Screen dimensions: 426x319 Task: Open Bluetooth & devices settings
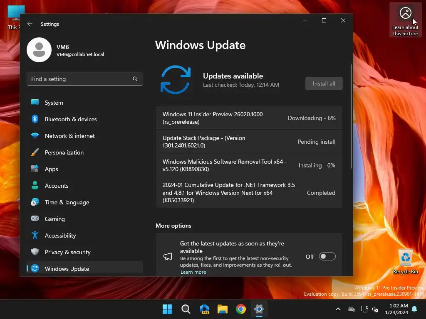coord(85,119)
